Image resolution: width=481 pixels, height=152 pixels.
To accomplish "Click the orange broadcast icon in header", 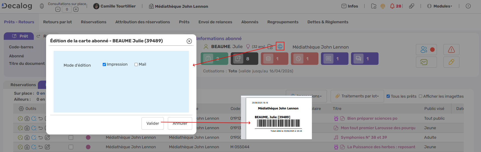I will (383, 6).
